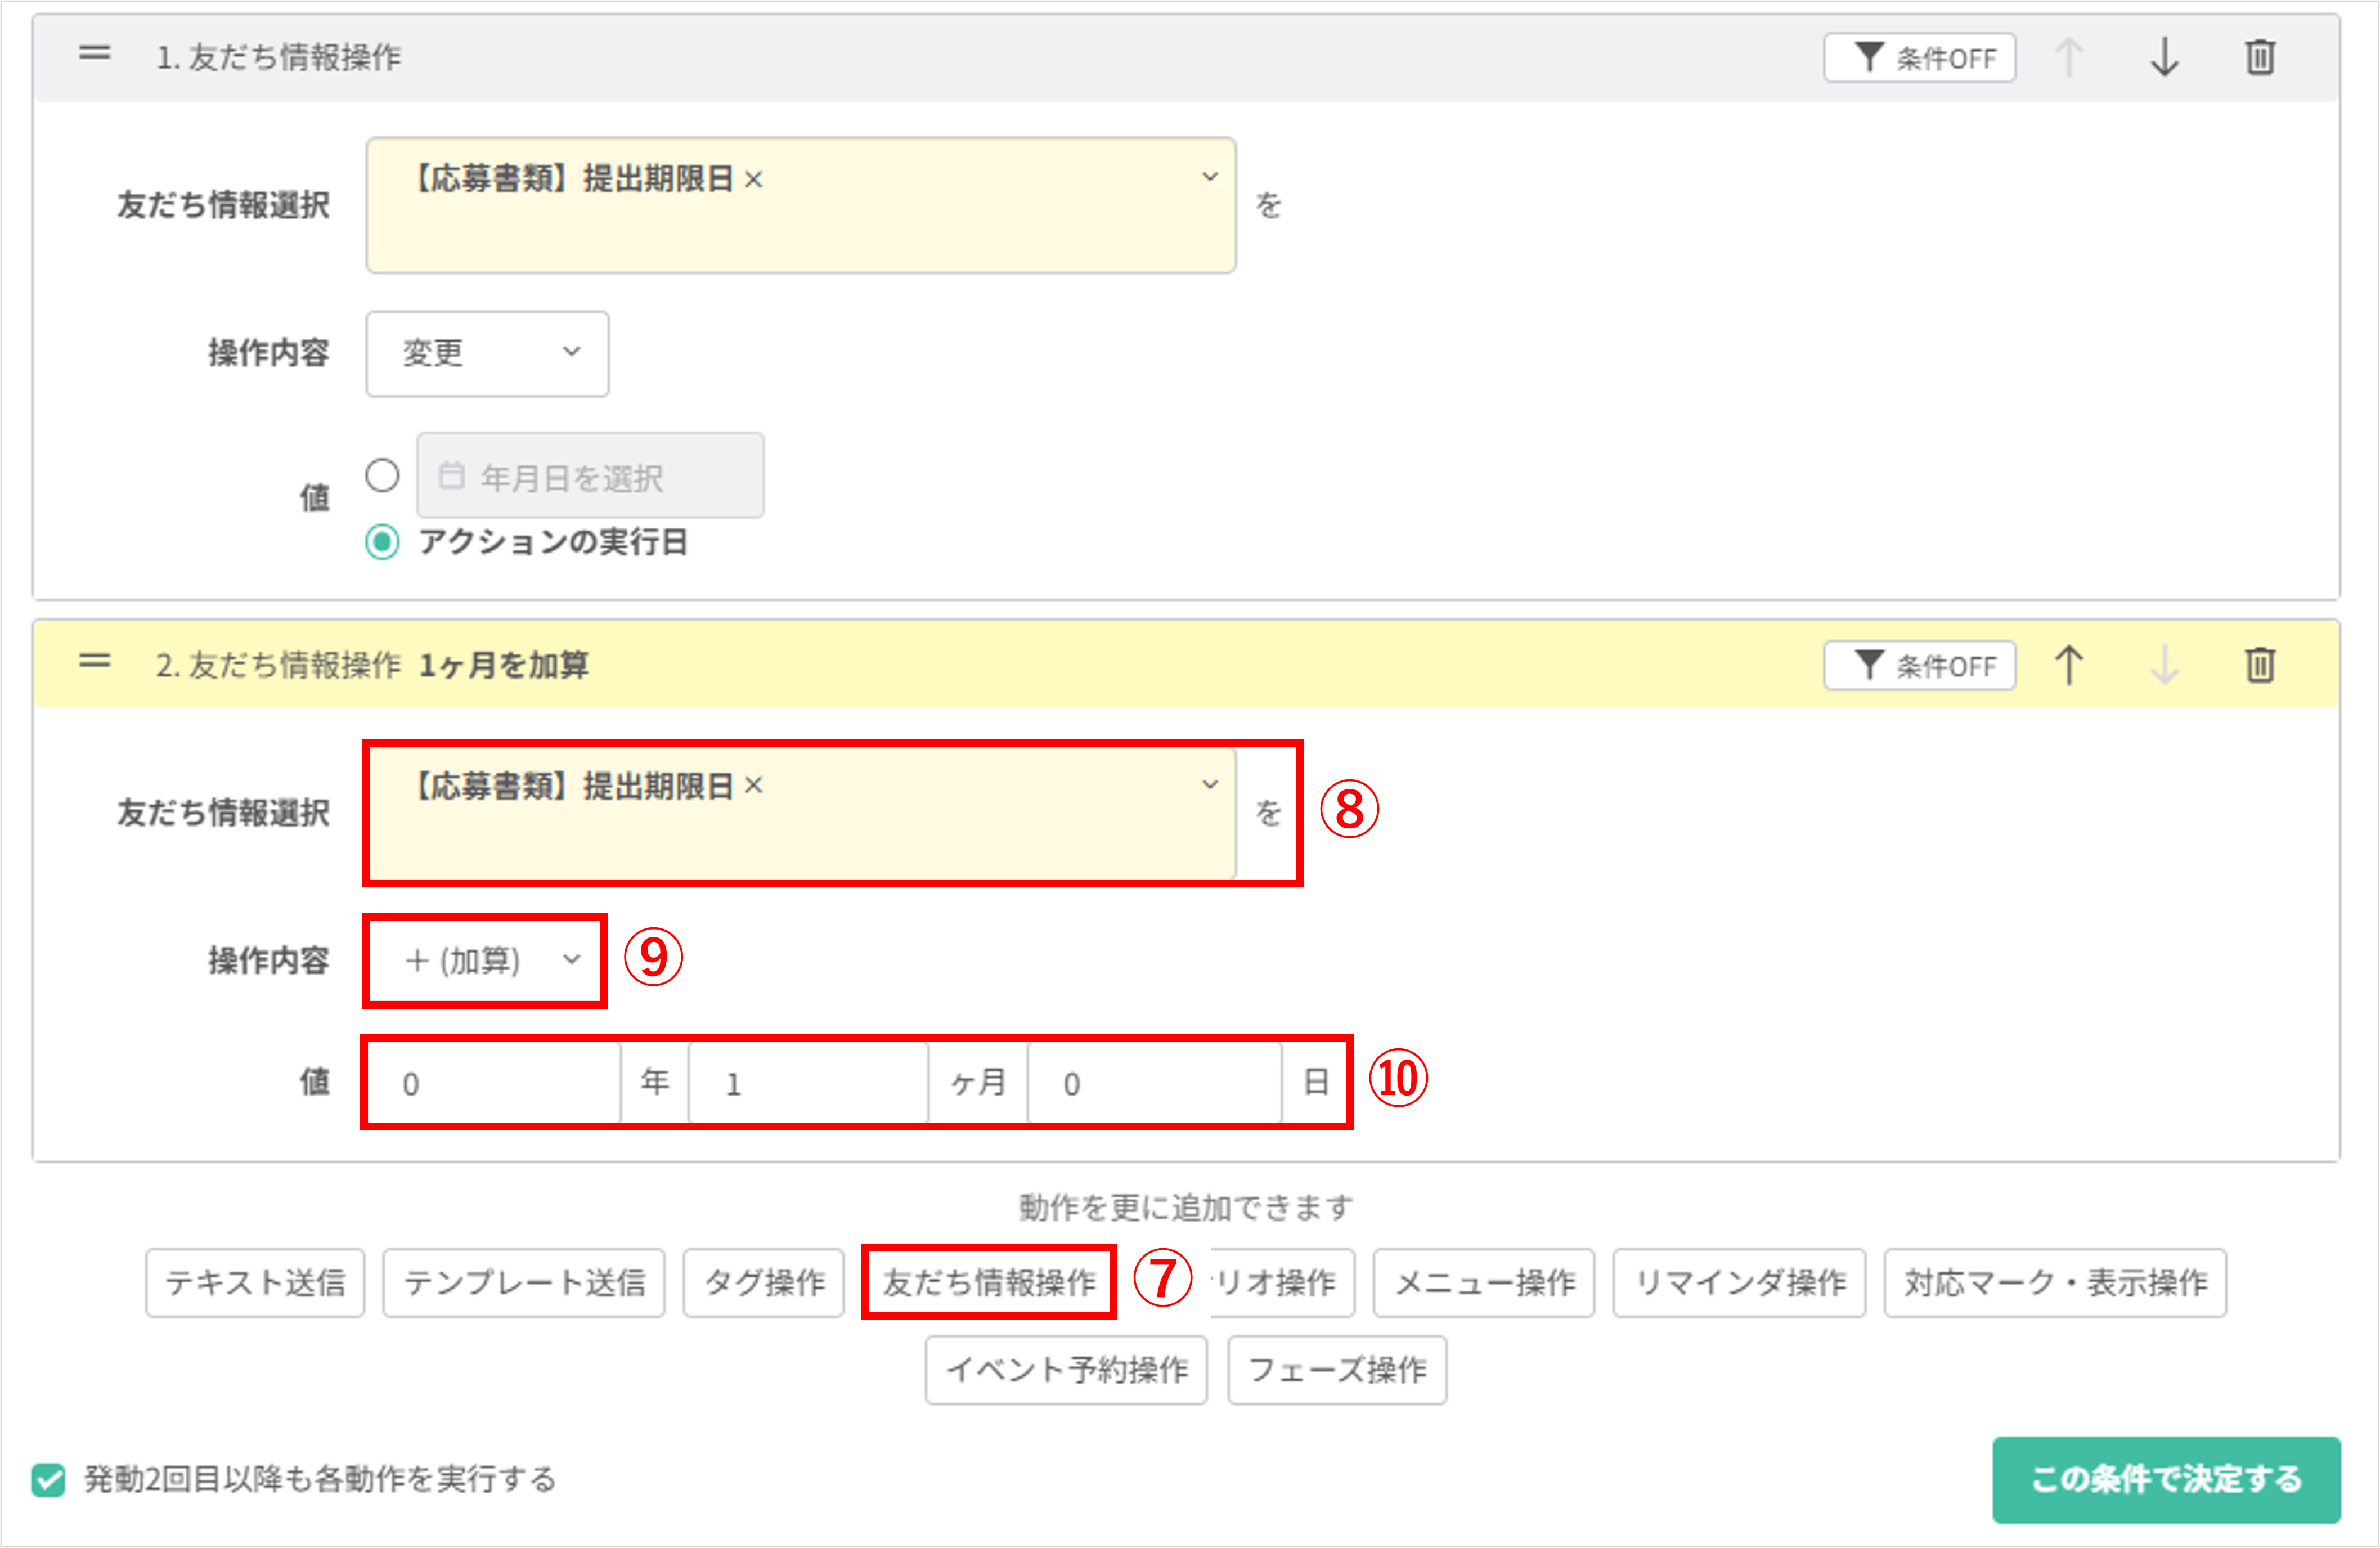
Task: Delete the first 友だち情報操作 action block
Action: (2260, 57)
